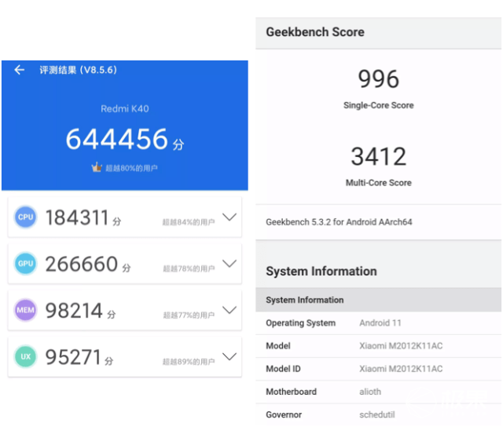Click the MEM score icon
The height and width of the screenshot is (434, 503).
tap(25, 310)
